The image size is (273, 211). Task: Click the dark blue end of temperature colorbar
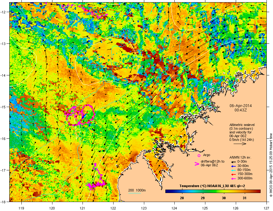point(168,191)
